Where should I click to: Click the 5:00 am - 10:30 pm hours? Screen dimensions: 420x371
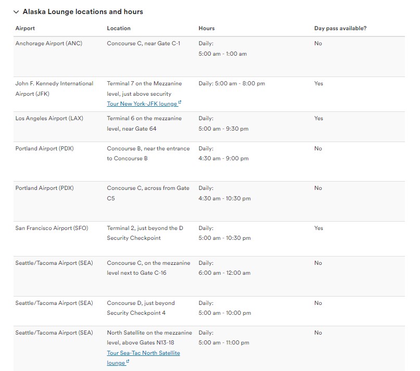pyautogui.click(x=224, y=238)
